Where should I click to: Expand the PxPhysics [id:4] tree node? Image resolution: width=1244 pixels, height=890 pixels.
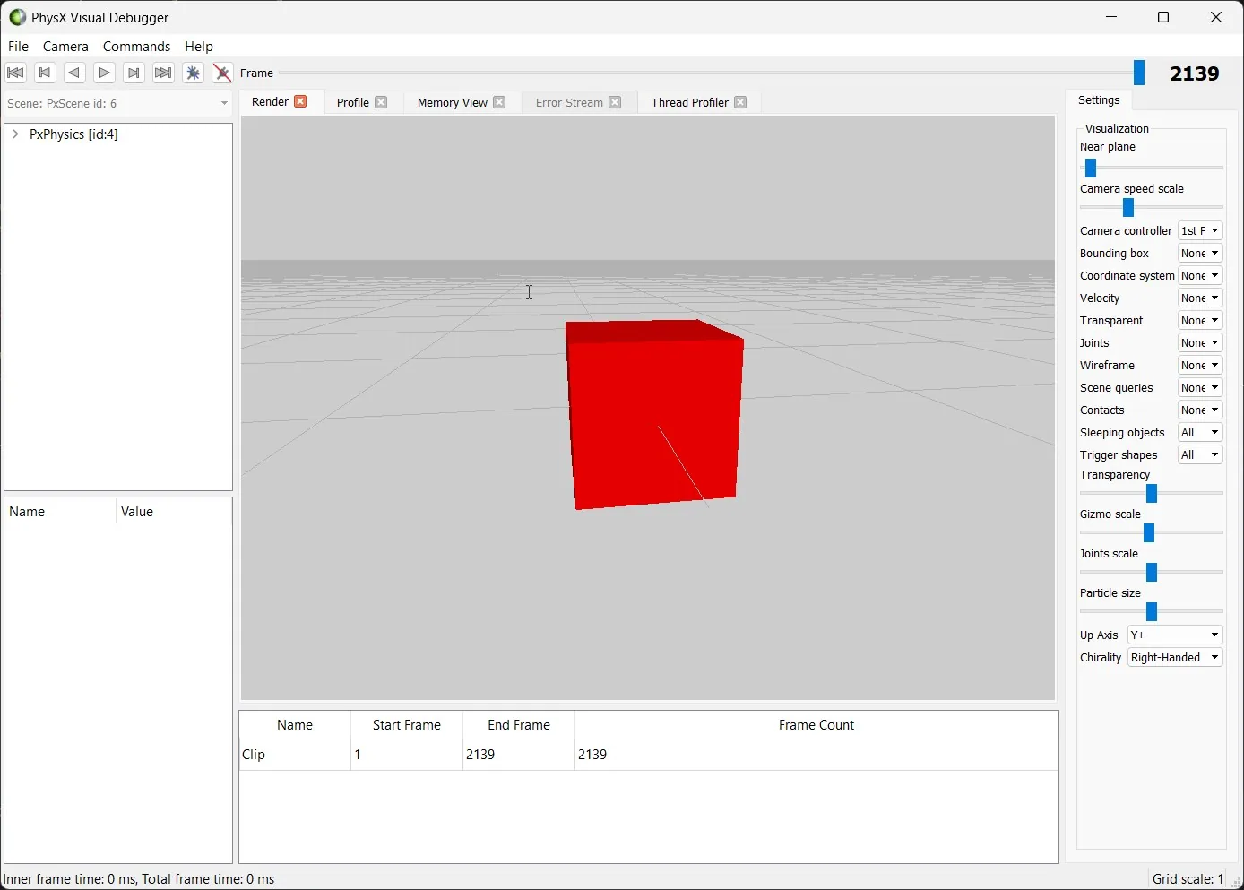[15, 134]
